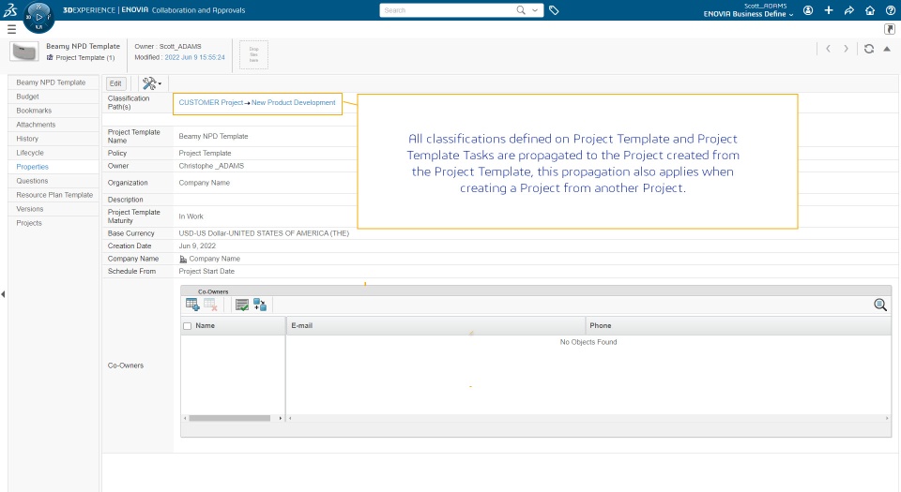Open New Product Development classification link
Viewport: 901px width, 492px height.
(x=293, y=103)
